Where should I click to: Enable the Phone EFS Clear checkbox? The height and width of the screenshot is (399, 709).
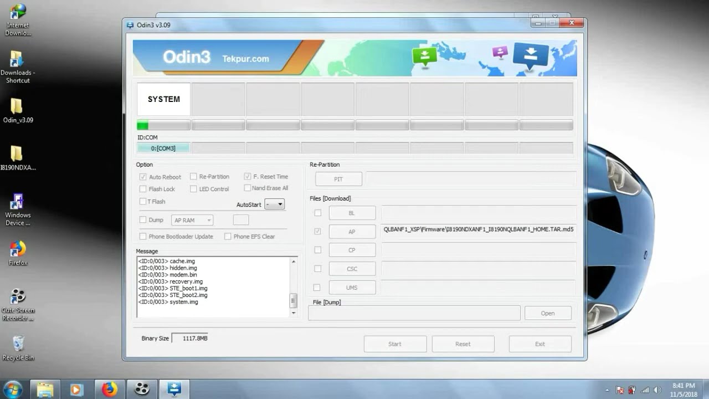(228, 236)
